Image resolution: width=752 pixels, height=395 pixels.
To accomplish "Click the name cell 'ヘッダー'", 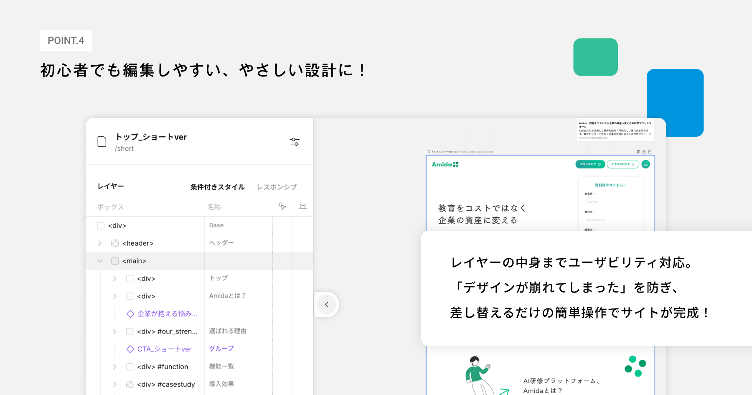I will pyautogui.click(x=221, y=243).
